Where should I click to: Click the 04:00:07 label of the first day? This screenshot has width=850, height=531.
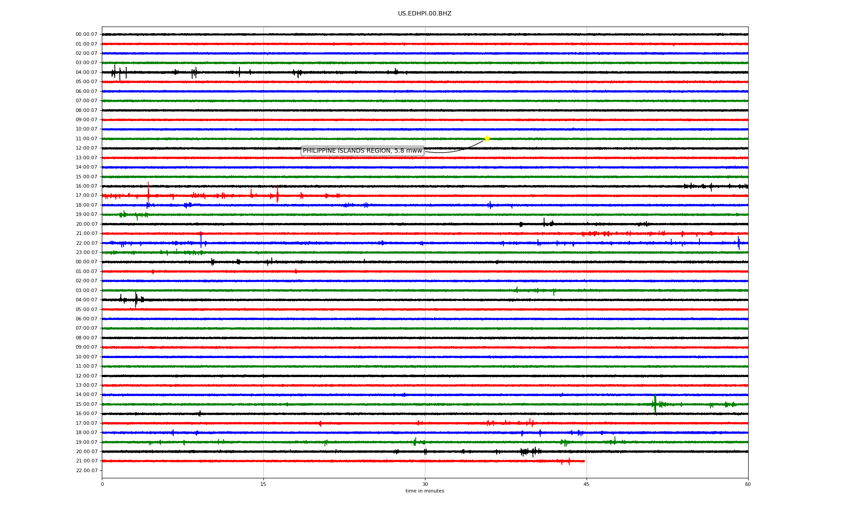click(86, 73)
